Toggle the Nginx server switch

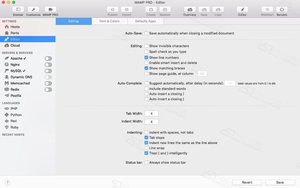click(48, 65)
